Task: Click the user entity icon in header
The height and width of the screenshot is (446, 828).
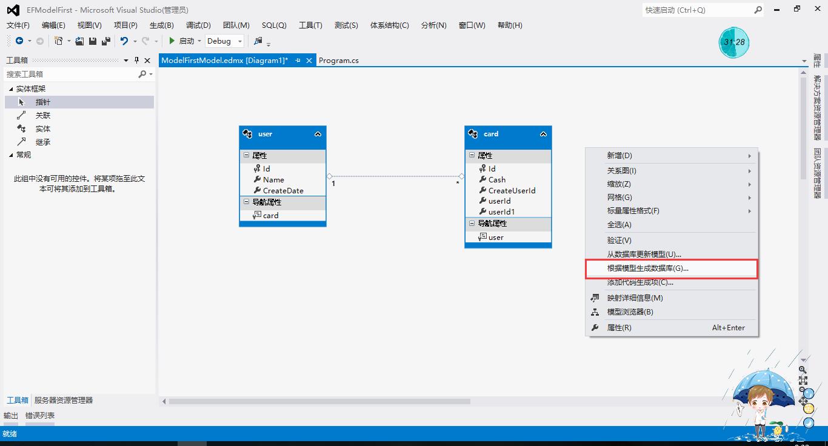Action: click(x=247, y=134)
